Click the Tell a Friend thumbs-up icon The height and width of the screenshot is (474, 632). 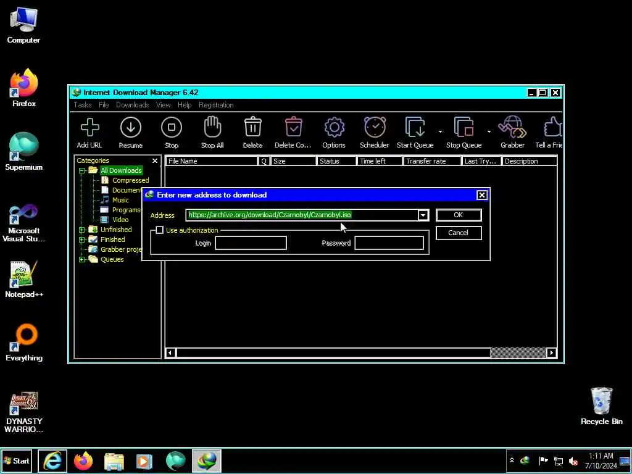click(x=552, y=127)
